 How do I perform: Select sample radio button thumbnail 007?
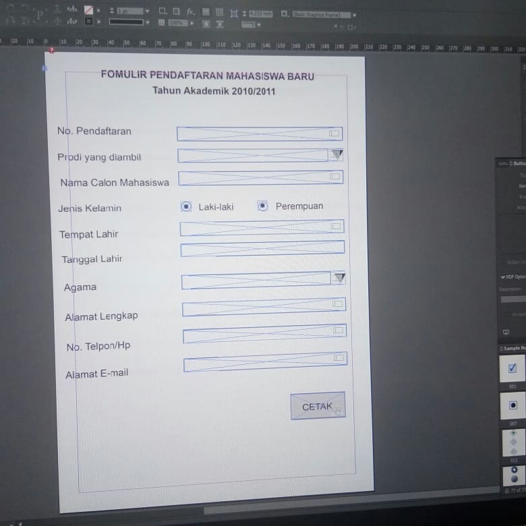click(x=513, y=405)
